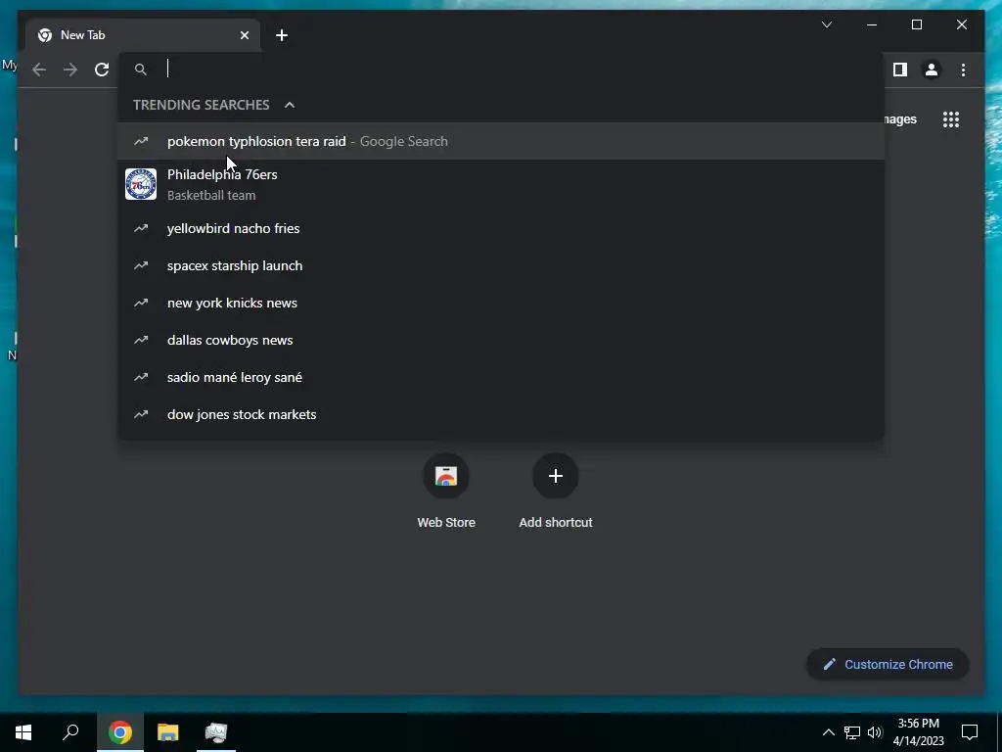Open Chrome's three-dot menu
The height and width of the screenshot is (752, 1002).
[963, 70]
